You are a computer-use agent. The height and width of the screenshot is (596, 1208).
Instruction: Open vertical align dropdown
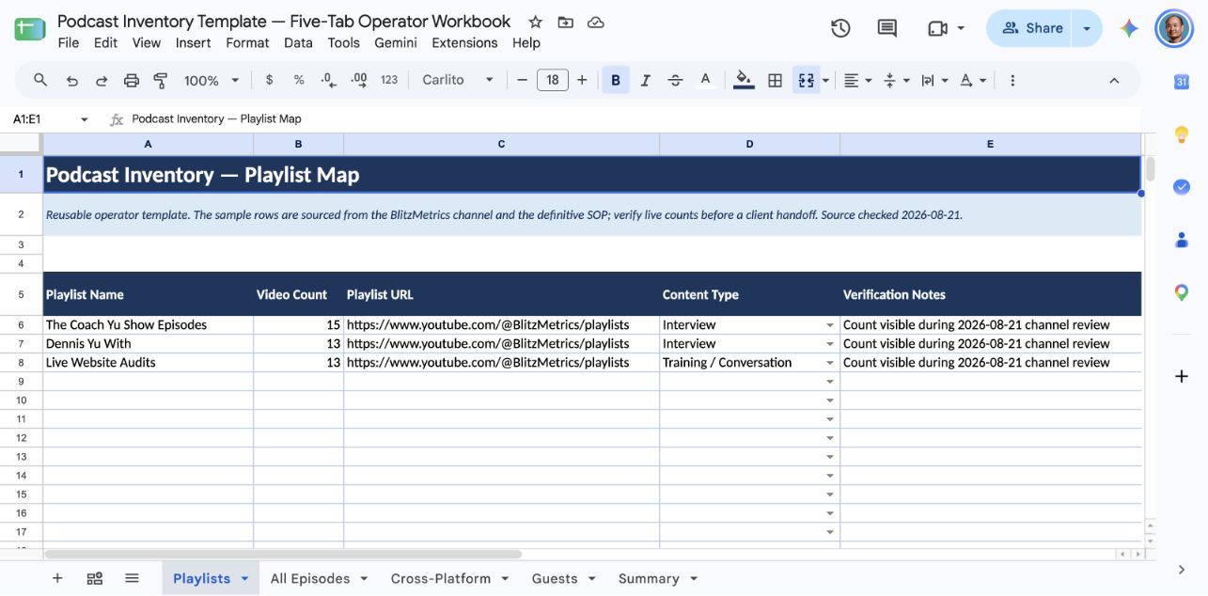[x=897, y=81]
